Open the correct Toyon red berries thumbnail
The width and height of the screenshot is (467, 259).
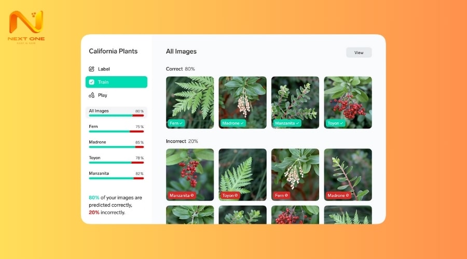coord(348,103)
